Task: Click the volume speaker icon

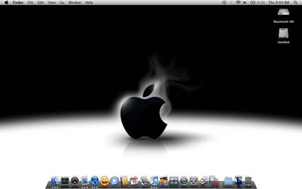Action: [x=245, y=2]
